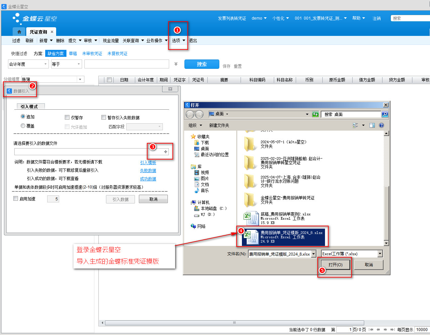Click the refresh icon beside path bar

pos(315,114)
